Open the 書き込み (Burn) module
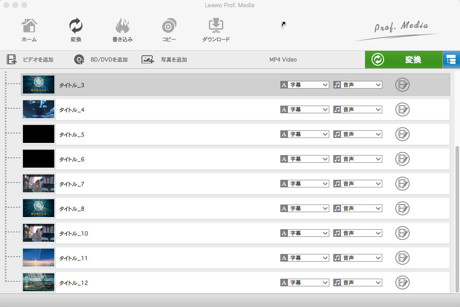460x307 pixels. 122,30
